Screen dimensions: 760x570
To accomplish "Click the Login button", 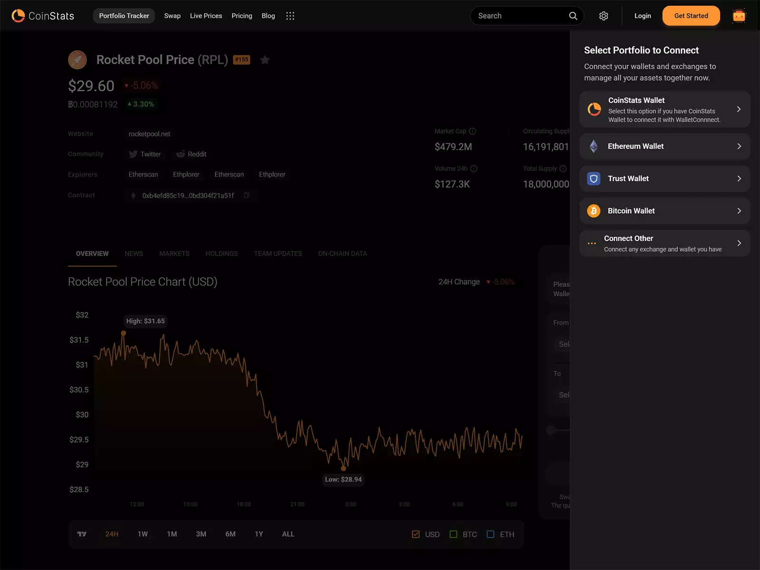I will (x=643, y=16).
